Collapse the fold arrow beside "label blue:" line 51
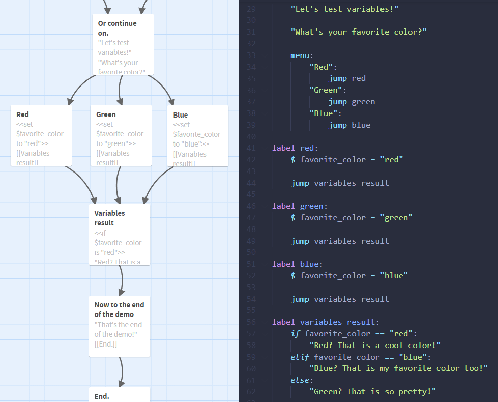The height and width of the screenshot is (402, 498). [266, 264]
